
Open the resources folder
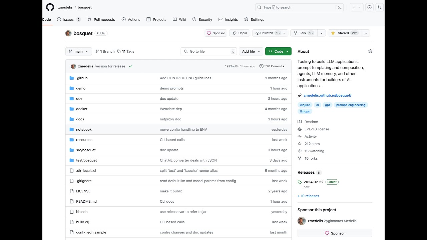click(x=84, y=140)
